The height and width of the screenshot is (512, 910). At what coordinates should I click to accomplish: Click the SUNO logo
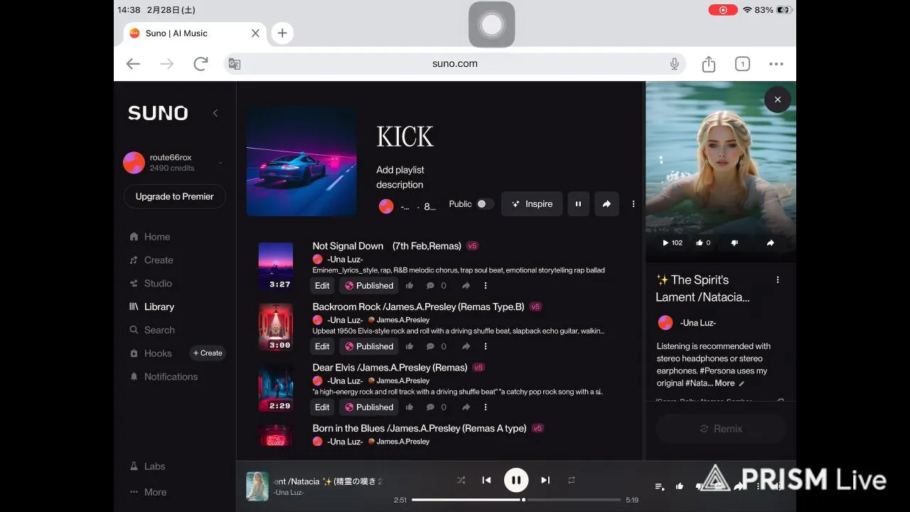(x=158, y=113)
